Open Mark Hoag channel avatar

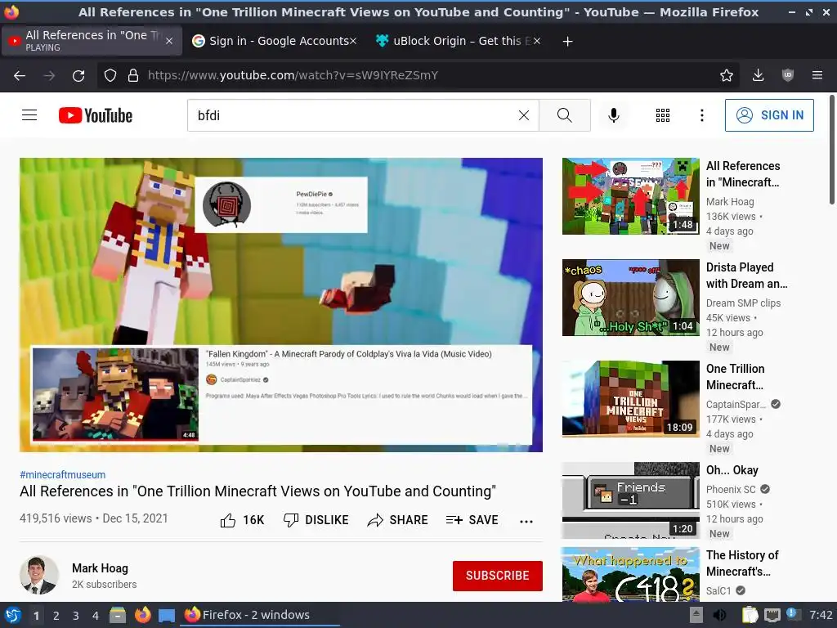click(x=39, y=575)
